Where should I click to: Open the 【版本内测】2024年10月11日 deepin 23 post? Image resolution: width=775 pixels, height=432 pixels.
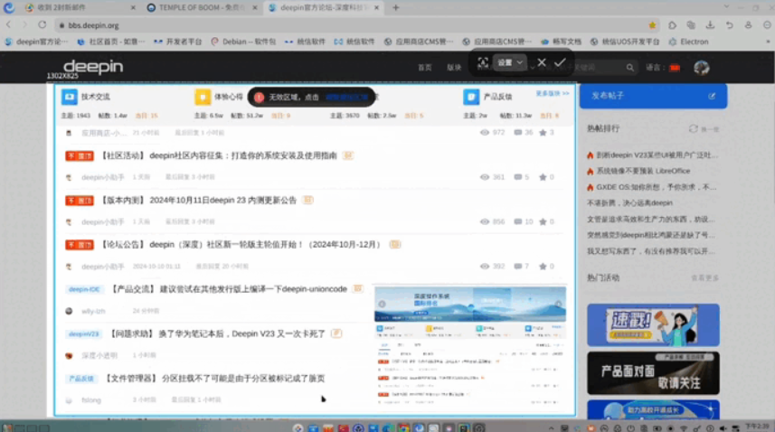pos(198,200)
